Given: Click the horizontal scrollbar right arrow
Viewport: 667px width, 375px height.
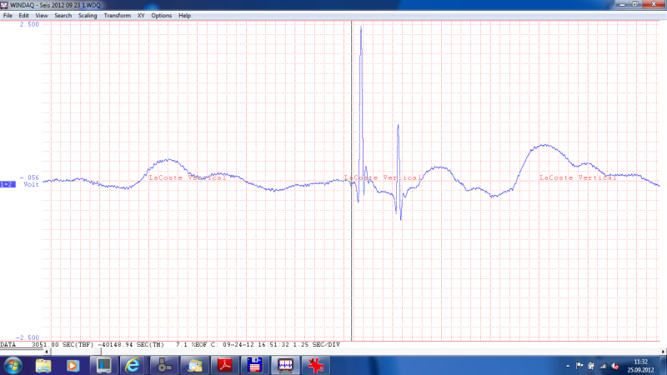Looking at the screenshot, I should tap(663, 352).
